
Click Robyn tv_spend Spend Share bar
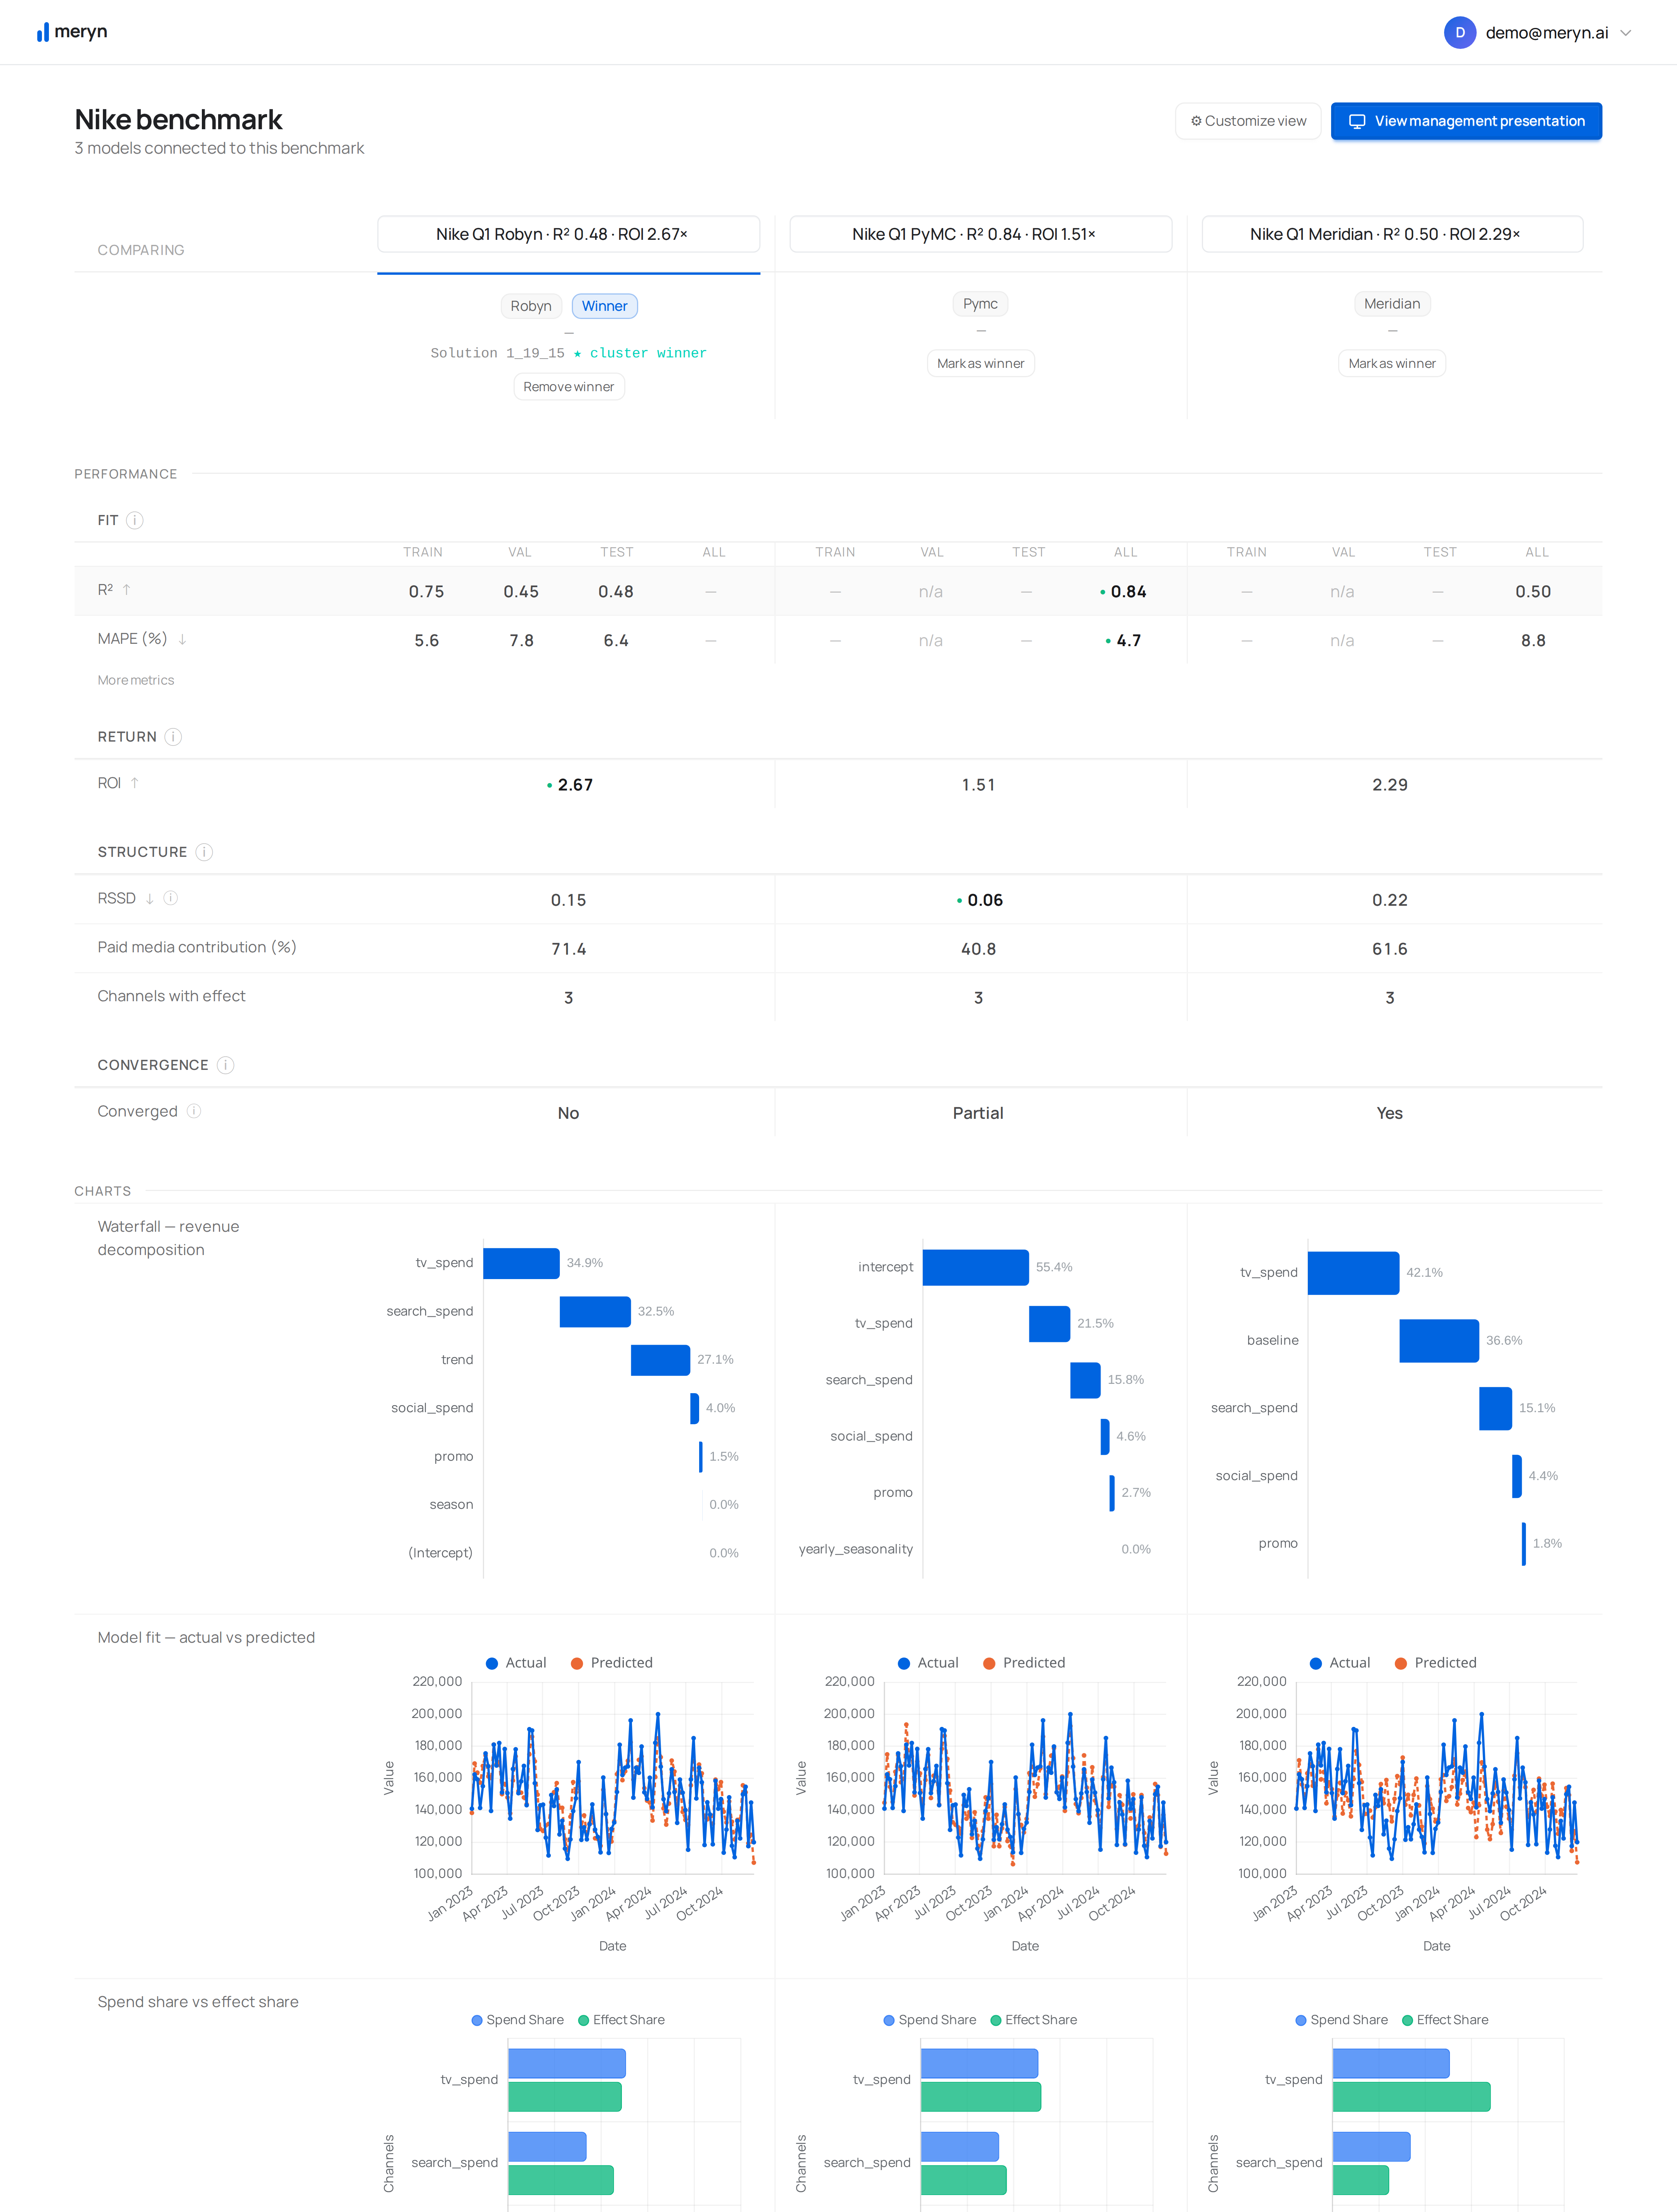567,2063
